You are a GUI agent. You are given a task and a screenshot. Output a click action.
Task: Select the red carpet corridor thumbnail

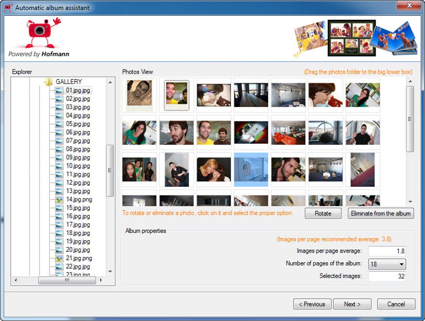[362, 170]
